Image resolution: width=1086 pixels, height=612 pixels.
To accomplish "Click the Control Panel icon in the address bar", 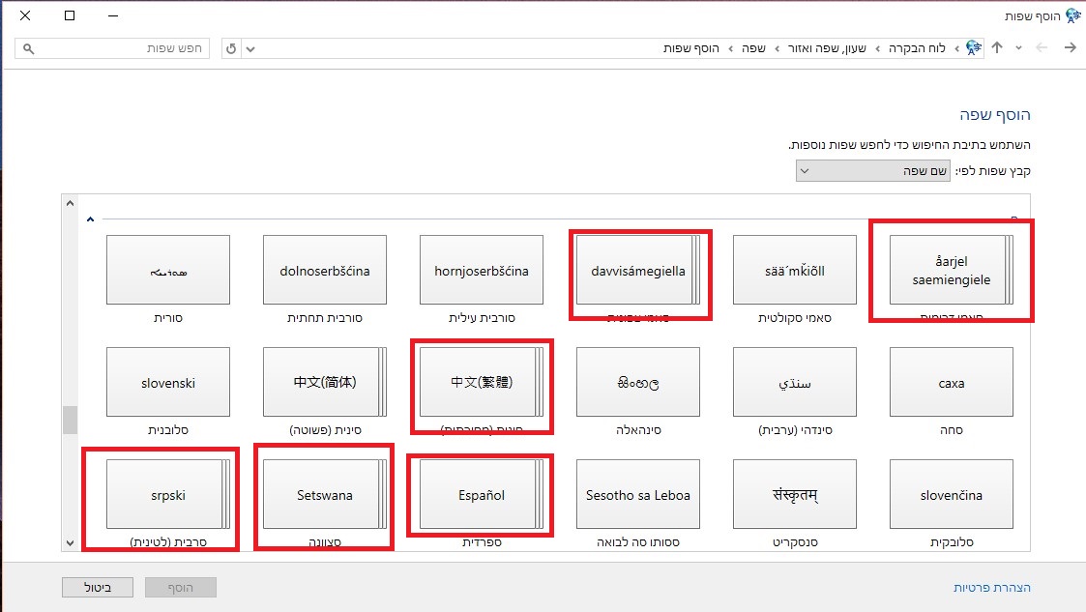I will (x=974, y=48).
